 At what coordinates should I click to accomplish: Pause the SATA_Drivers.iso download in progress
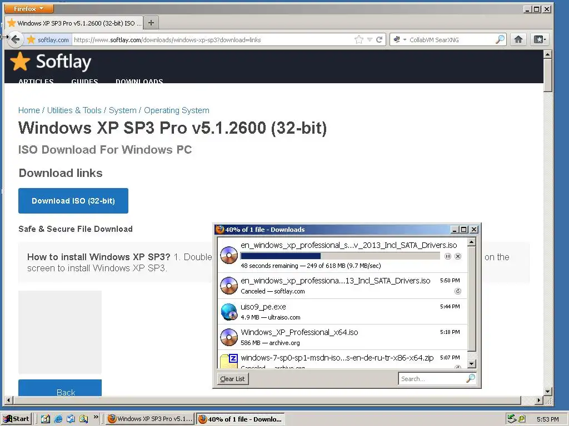[448, 256]
